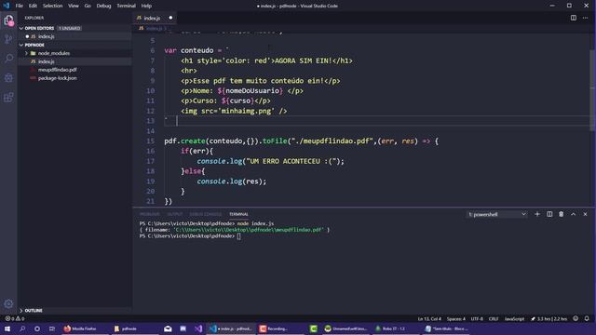Viewport: 596px width, 335px height.
Task: Open Task View on taskbar
Action: point(52,328)
